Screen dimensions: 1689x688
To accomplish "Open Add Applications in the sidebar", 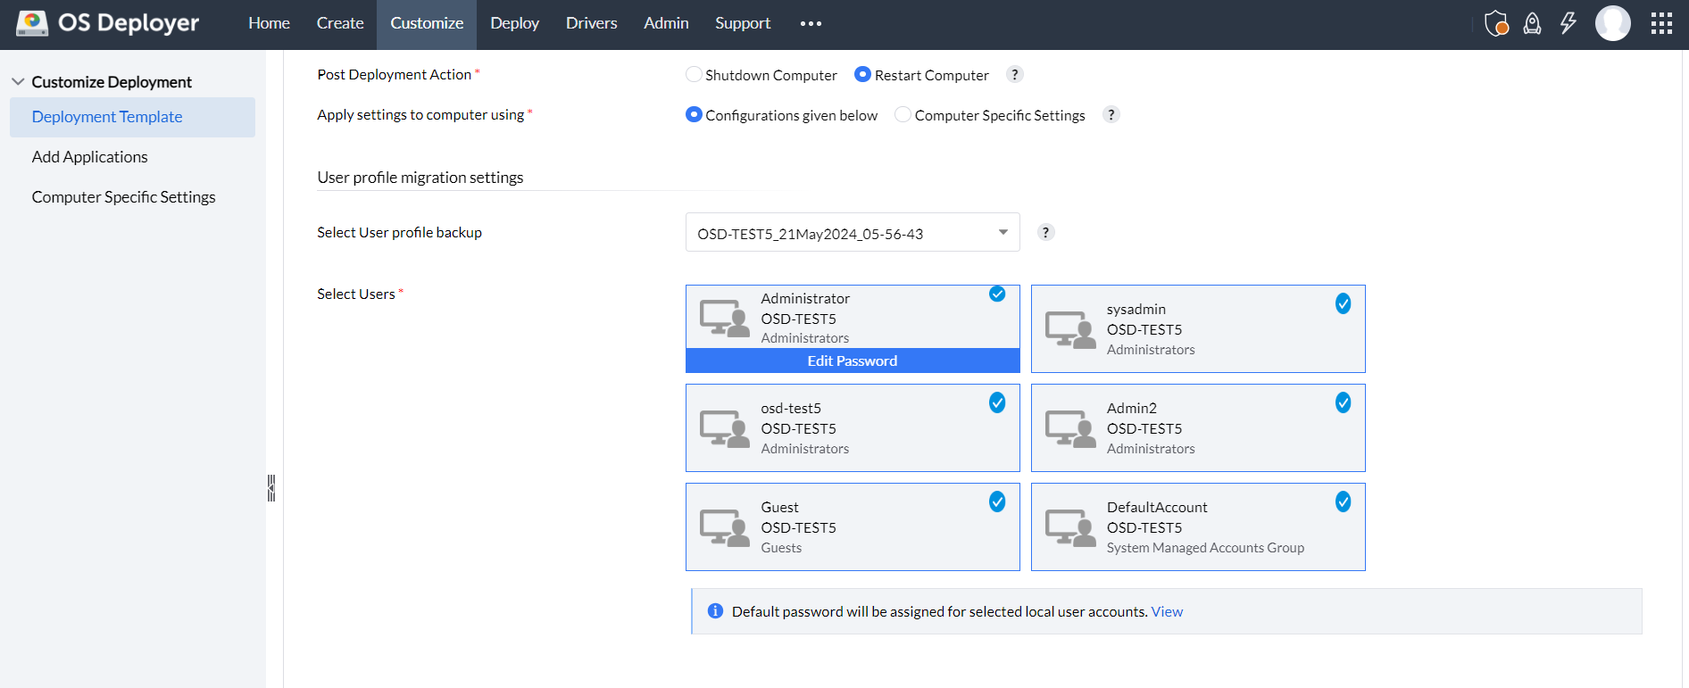I will (x=89, y=157).
